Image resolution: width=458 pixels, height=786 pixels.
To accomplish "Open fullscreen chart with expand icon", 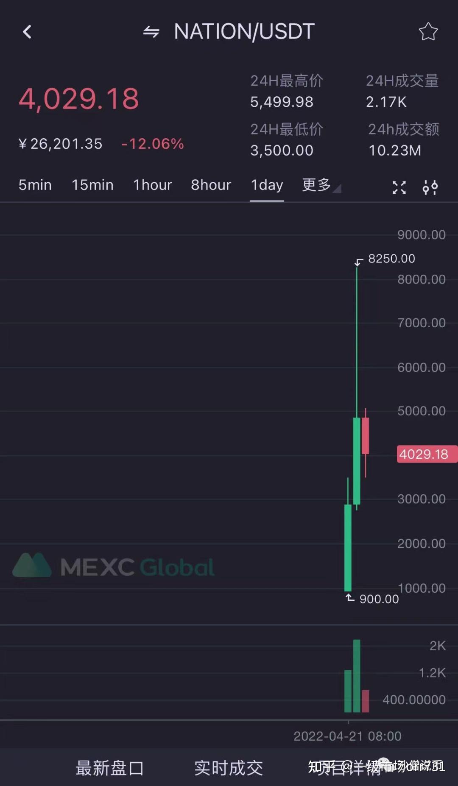I will click(399, 187).
